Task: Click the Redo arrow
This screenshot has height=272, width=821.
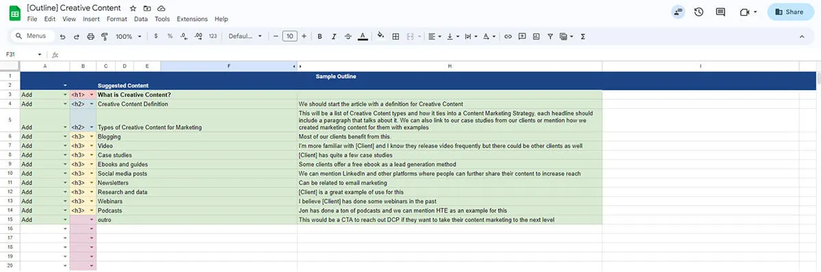Action: (77, 36)
